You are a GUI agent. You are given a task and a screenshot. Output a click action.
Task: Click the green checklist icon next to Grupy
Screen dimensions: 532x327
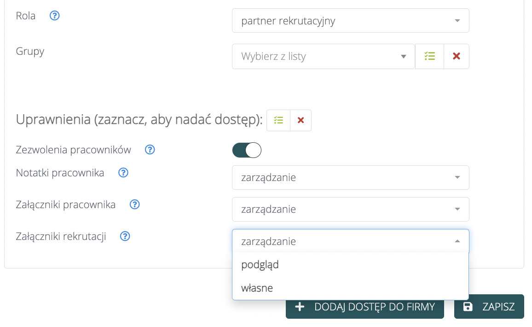coord(429,56)
